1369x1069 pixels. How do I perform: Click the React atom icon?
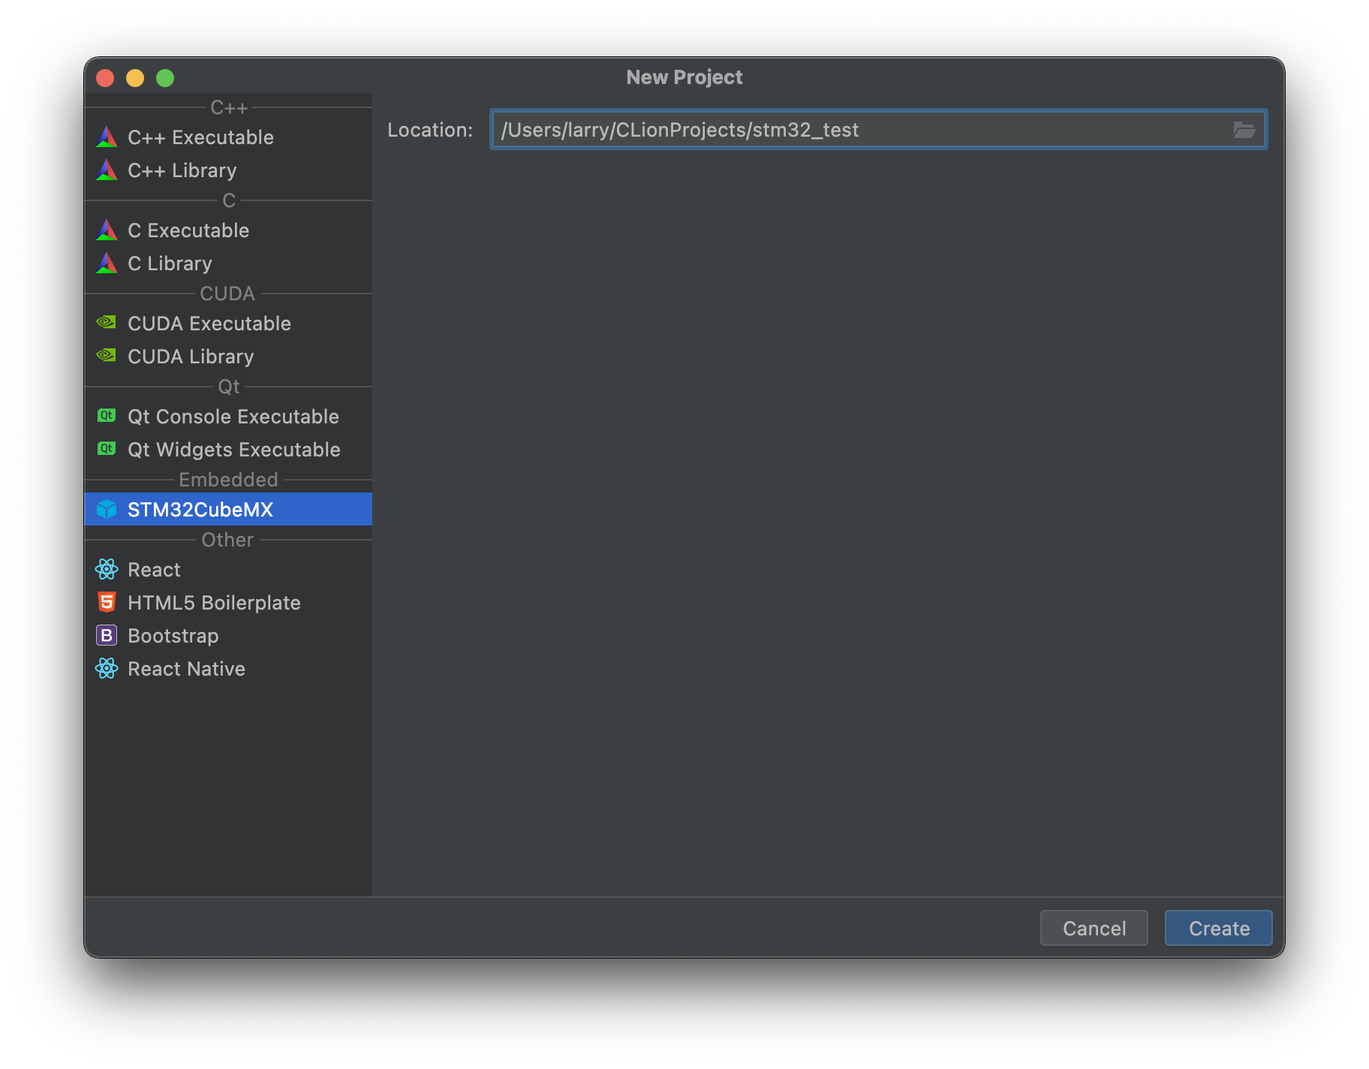coord(107,569)
